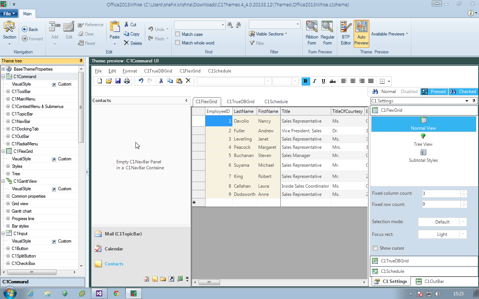The width and height of the screenshot is (479, 299).
Task: Open the Visible Sections dropdown
Action: (268, 34)
